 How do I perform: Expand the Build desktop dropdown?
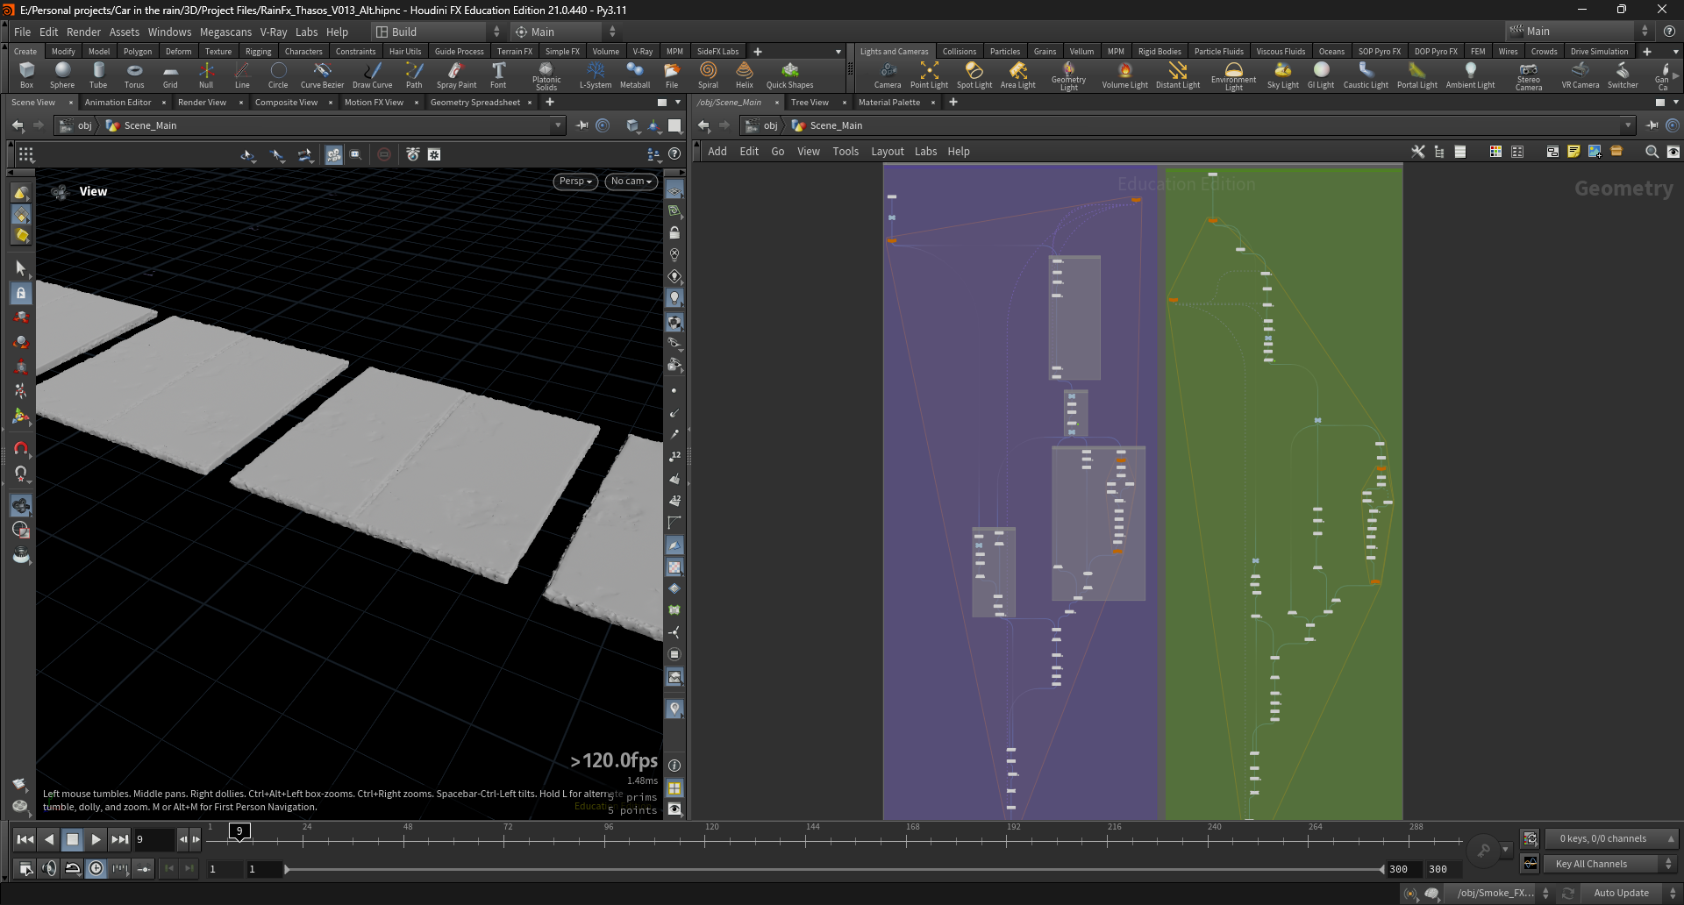[438, 32]
